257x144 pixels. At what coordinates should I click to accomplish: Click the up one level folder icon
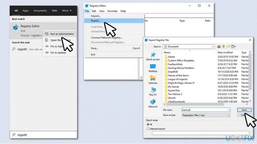pyautogui.click(x=223, y=47)
